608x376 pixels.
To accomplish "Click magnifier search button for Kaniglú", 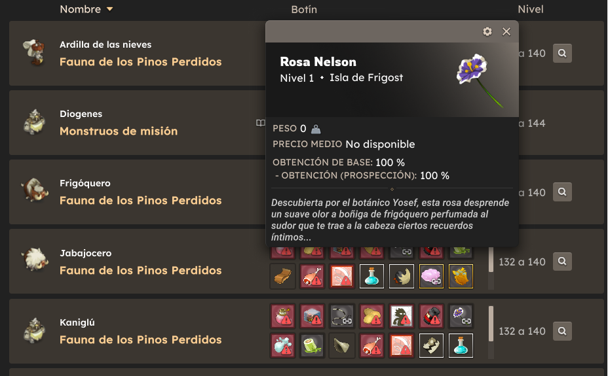I will (x=562, y=331).
